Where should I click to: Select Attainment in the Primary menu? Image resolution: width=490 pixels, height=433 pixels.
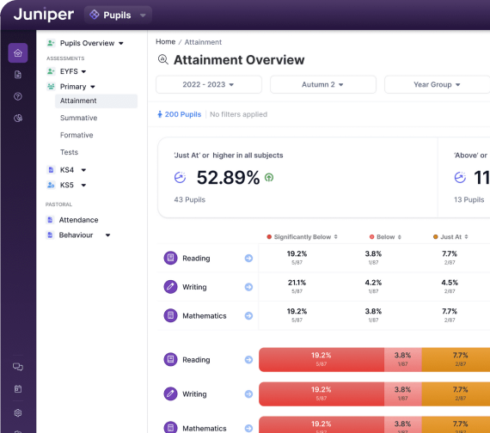tap(96, 101)
